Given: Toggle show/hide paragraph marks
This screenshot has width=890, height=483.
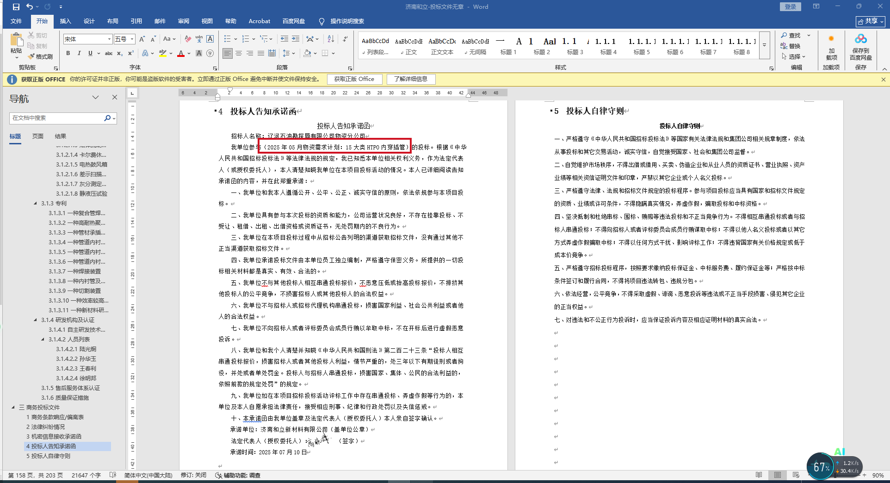Looking at the screenshot, I should pos(345,39).
